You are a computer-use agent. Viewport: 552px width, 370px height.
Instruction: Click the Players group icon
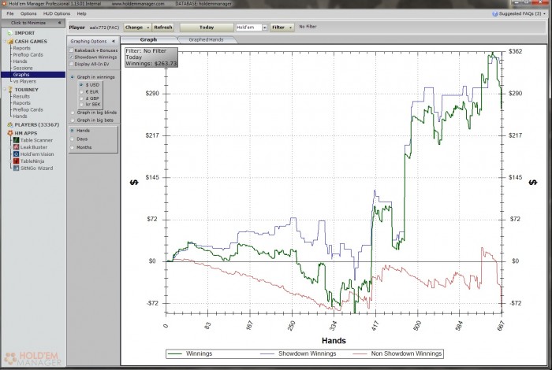click(9, 124)
